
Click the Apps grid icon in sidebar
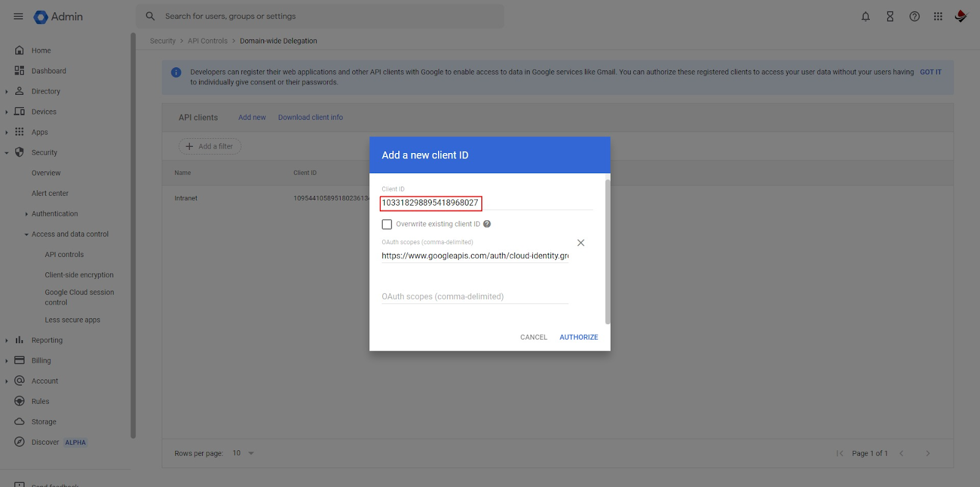pos(20,132)
